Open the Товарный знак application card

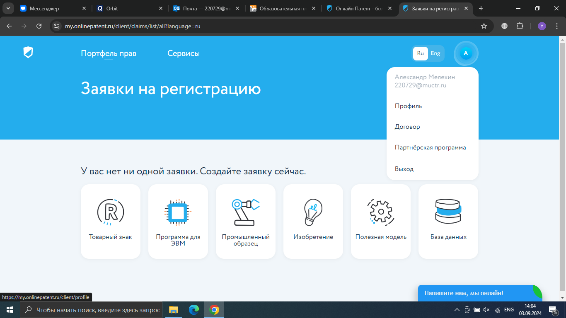(x=111, y=222)
